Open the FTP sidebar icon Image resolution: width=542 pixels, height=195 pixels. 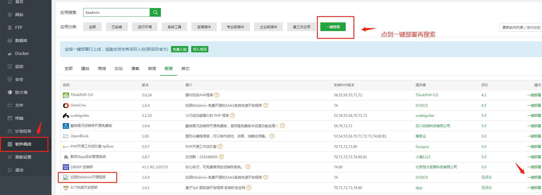point(10,28)
